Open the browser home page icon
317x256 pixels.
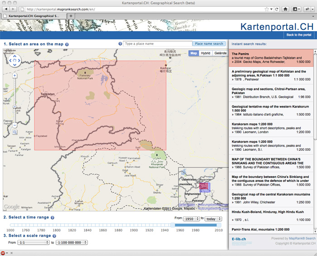[x=285, y=9]
